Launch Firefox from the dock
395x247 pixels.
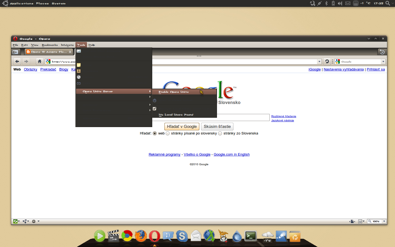141,236
